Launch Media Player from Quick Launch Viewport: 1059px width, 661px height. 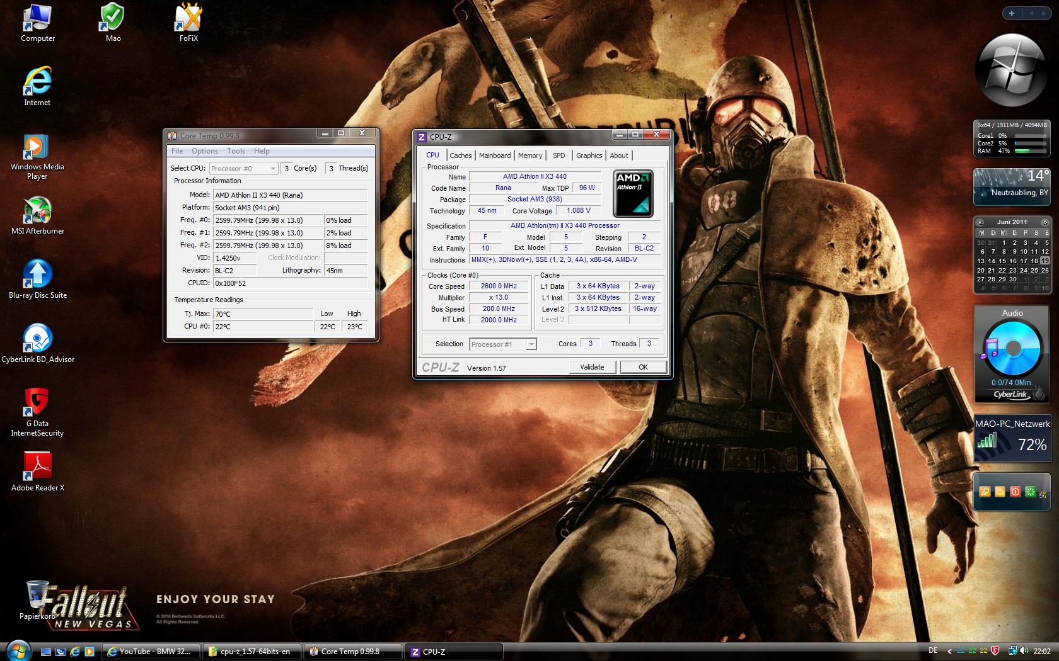90,652
